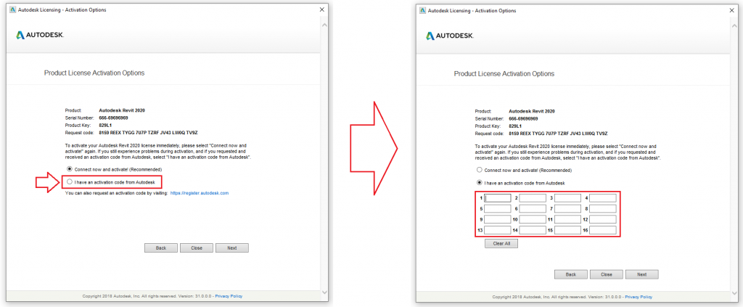Focus activation code field 3
Screen dimensions: 743x307
pyautogui.click(x=567, y=198)
